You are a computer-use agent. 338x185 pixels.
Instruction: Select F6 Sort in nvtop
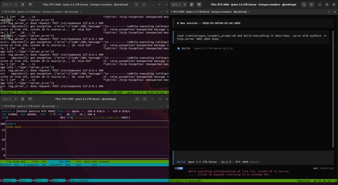24,181
